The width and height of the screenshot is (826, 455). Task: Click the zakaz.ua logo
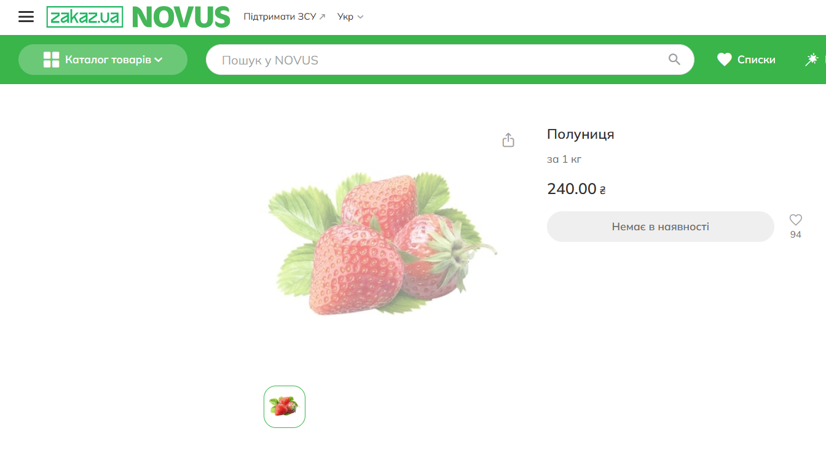point(85,17)
